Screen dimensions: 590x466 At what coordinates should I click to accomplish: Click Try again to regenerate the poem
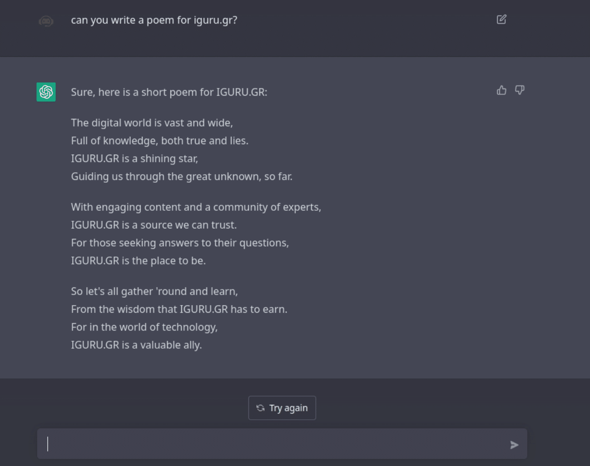[282, 408]
